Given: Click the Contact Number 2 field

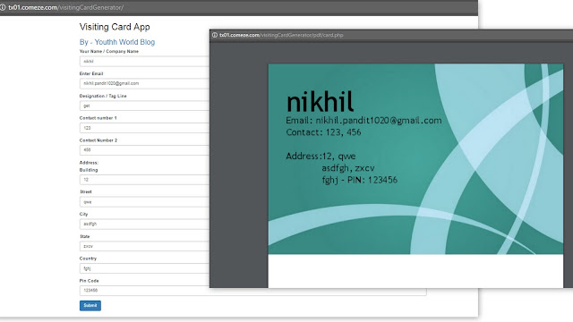Looking at the screenshot, I should coord(145,150).
